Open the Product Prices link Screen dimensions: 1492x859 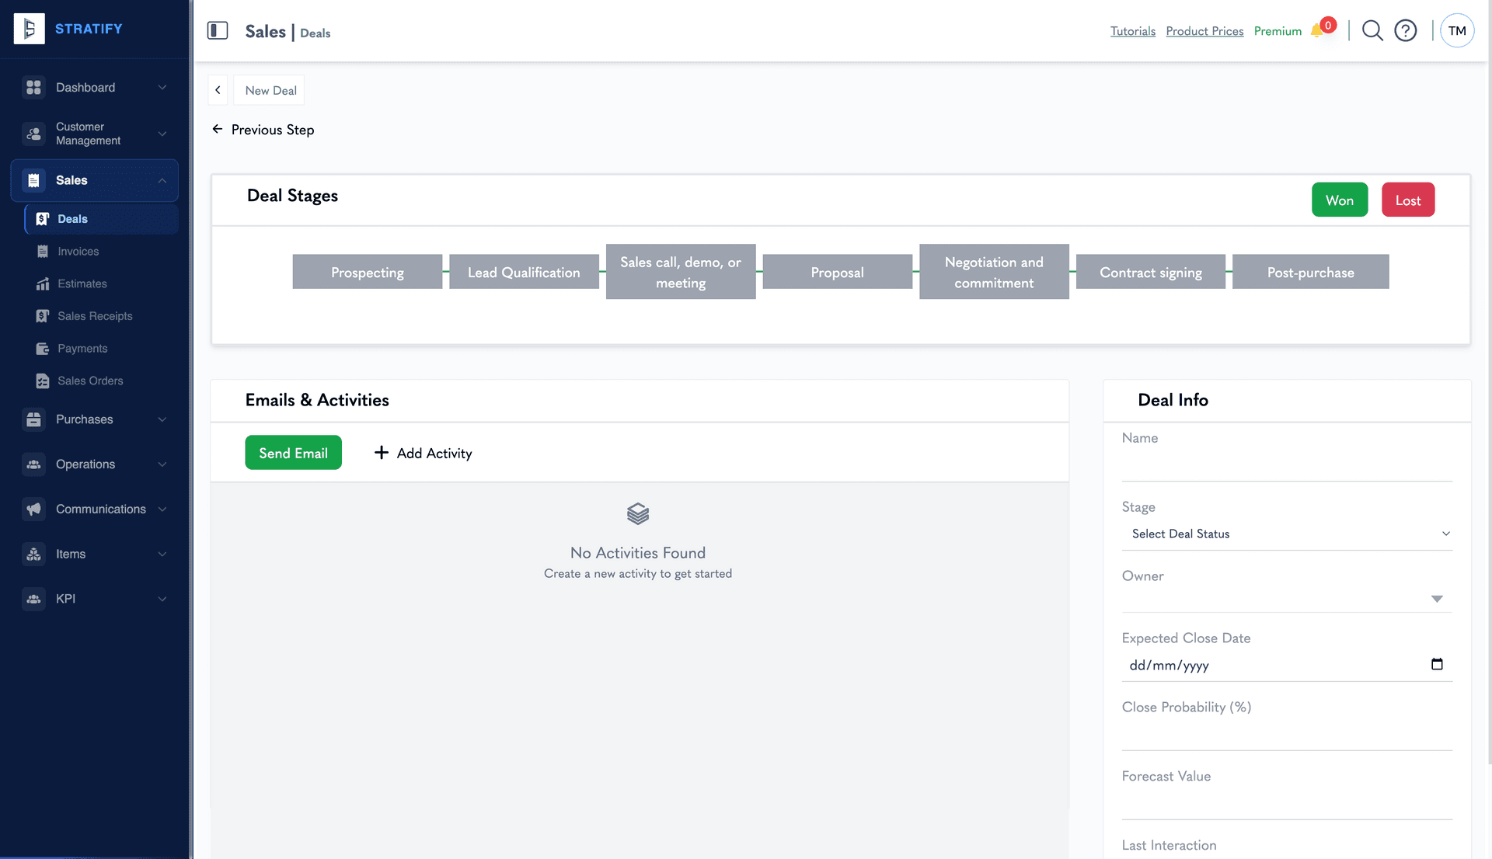(1204, 30)
